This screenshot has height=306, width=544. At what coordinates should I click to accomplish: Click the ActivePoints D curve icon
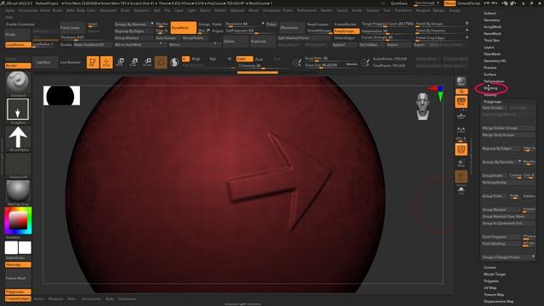pos(365,62)
